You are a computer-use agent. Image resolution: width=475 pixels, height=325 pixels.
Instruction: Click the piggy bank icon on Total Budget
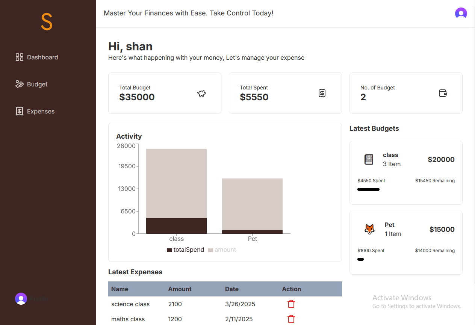coord(202,93)
